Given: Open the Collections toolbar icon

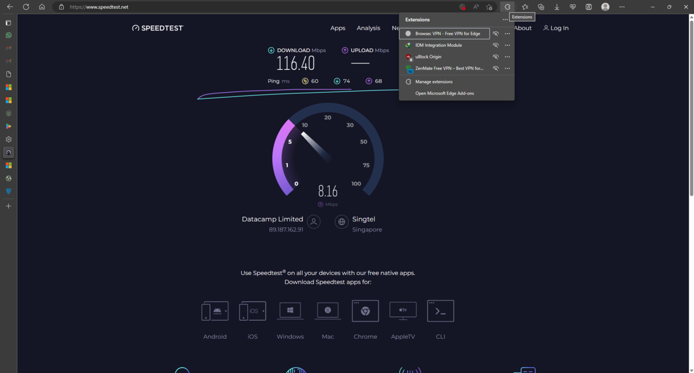Looking at the screenshot, I should 541,7.
